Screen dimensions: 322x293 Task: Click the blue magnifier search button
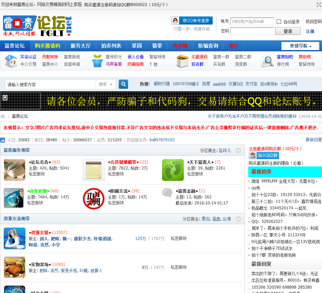click(x=123, y=84)
